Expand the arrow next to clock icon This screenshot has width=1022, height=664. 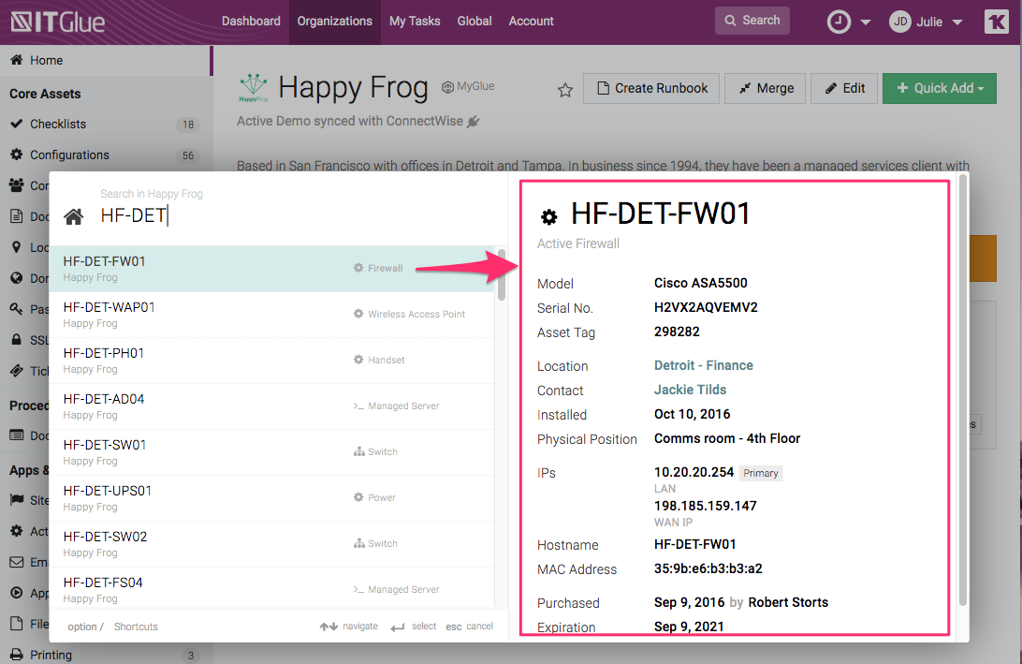tap(866, 22)
